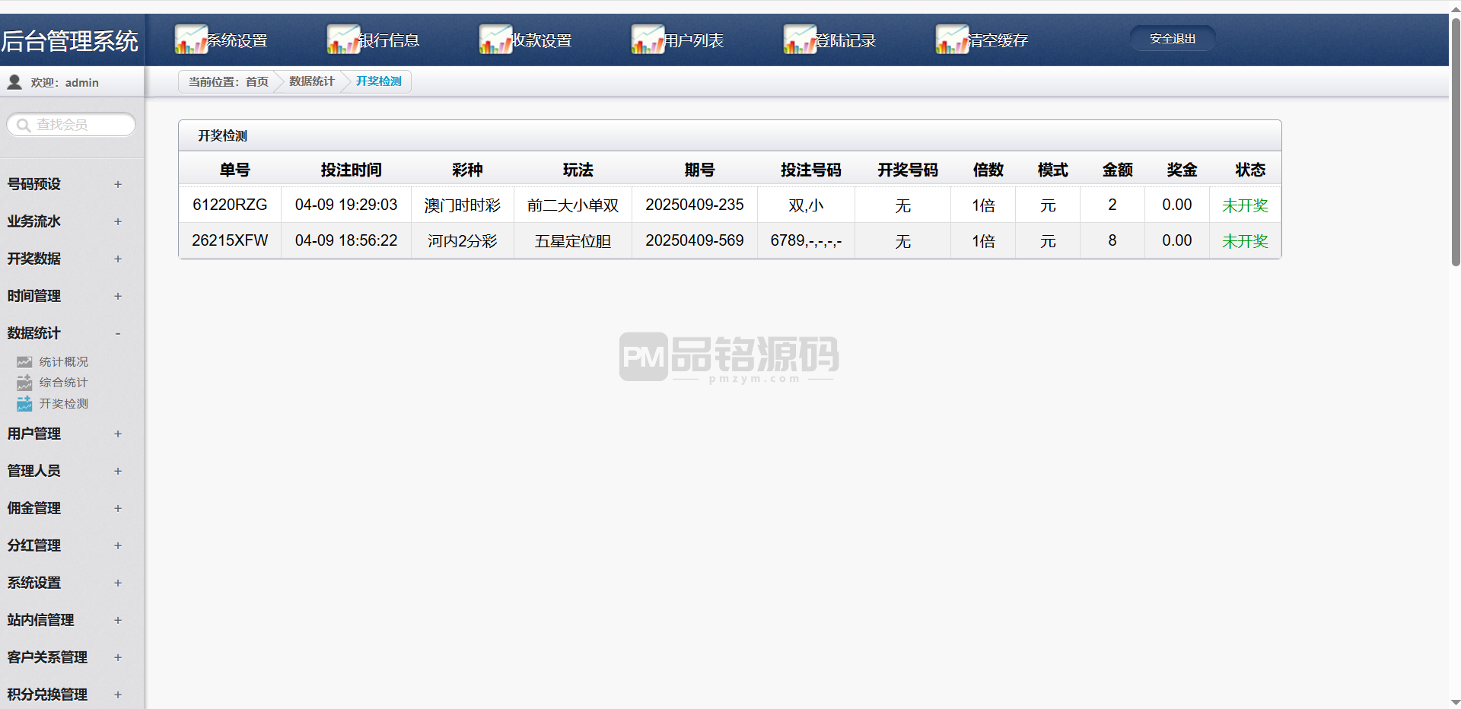Click the 澳门时时彩 lottery cell
The width and height of the screenshot is (1461, 709).
point(463,205)
